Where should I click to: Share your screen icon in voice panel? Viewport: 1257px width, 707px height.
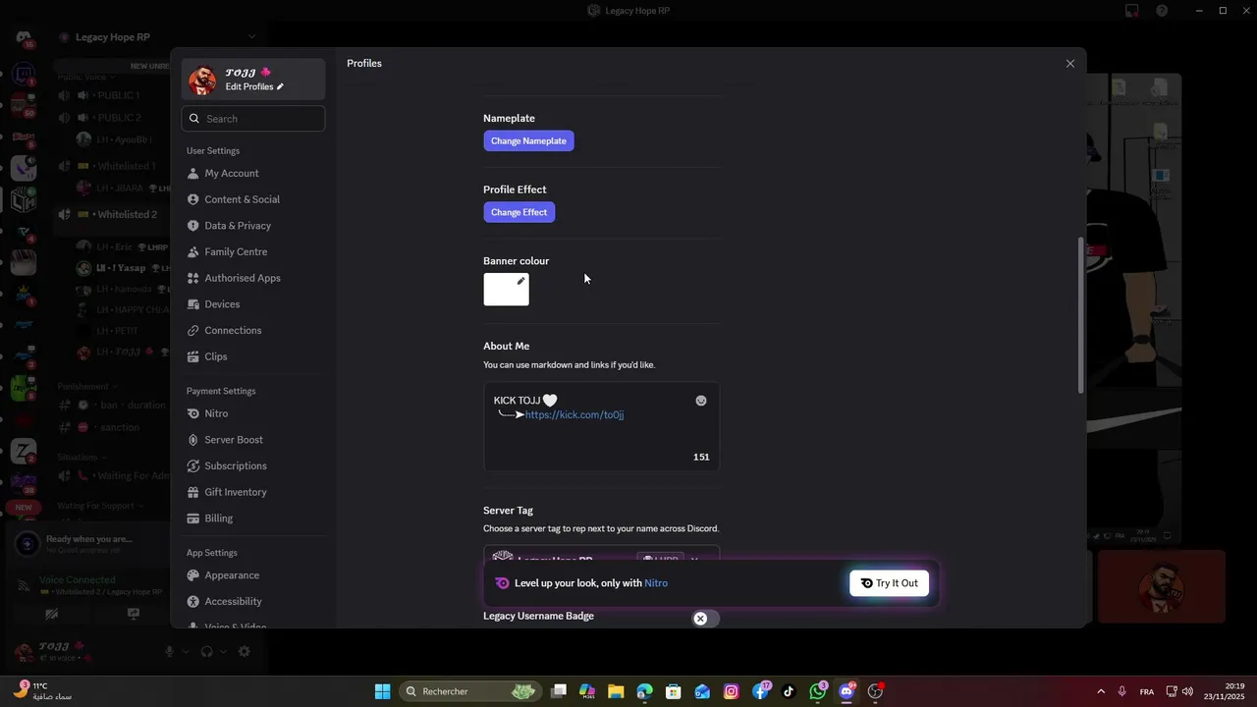point(134,614)
